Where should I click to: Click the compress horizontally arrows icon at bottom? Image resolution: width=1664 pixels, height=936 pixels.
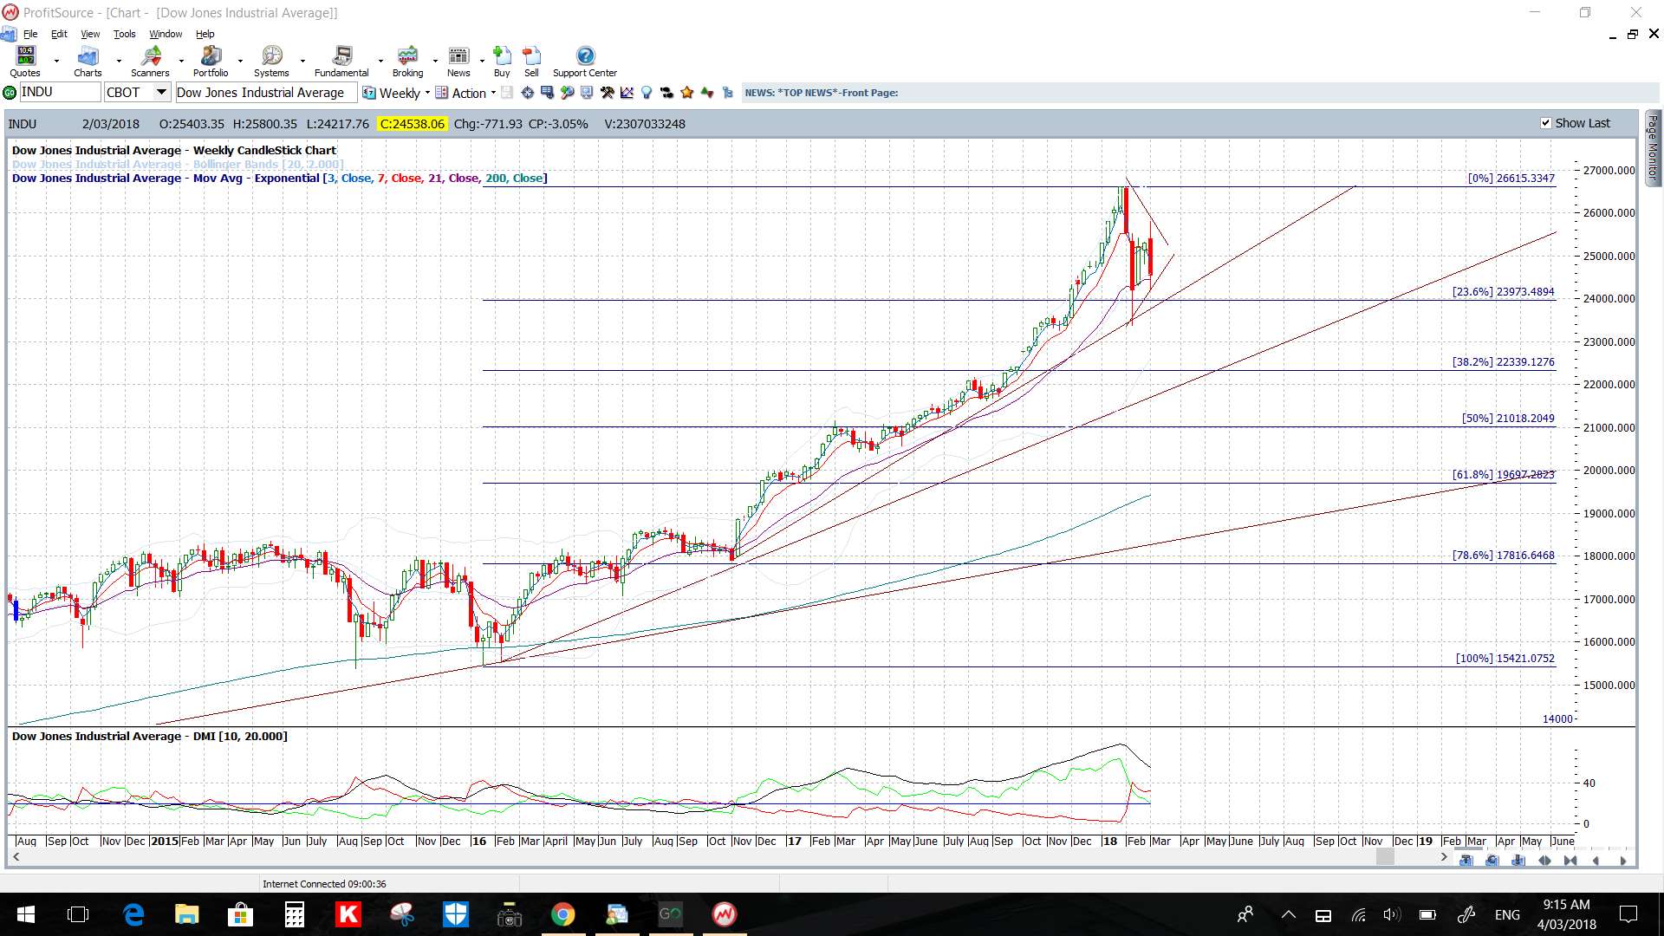pyautogui.click(x=1570, y=861)
